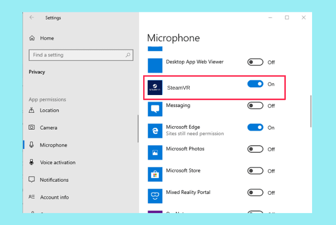The image size is (336, 225).
Task: Click the Microsoft Photos app icon
Action: tap(155, 152)
